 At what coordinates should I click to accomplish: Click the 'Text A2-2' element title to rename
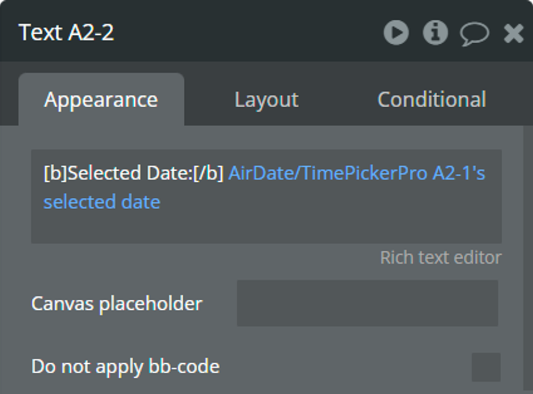[x=66, y=33]
